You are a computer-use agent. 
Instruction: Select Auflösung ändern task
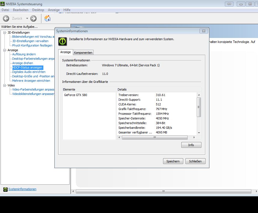(x=24, y=54)
